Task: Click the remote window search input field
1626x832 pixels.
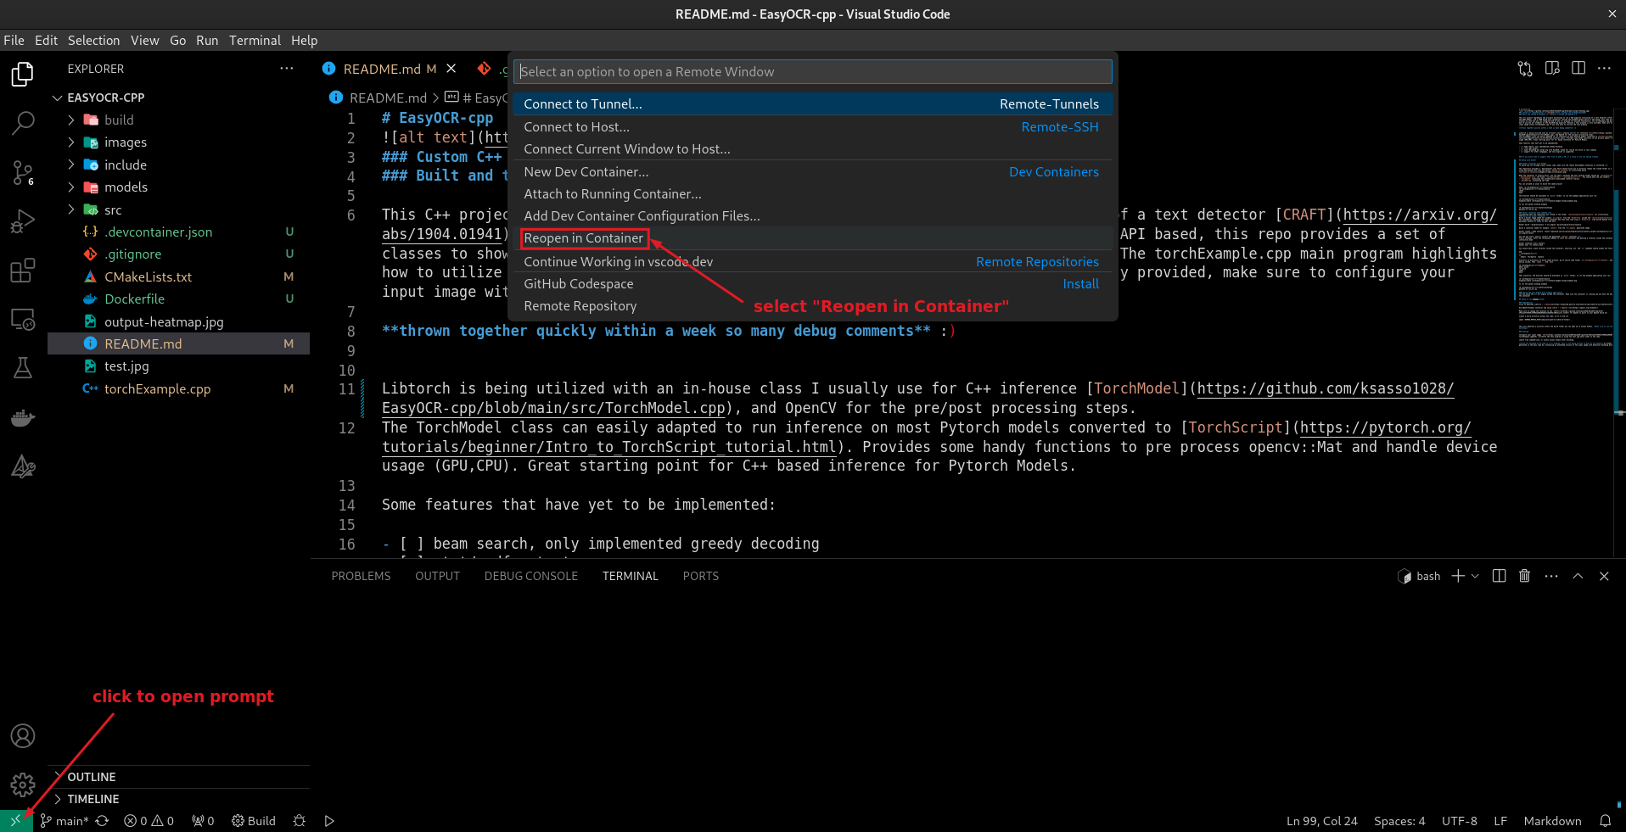Action: (x=813, y=72)
